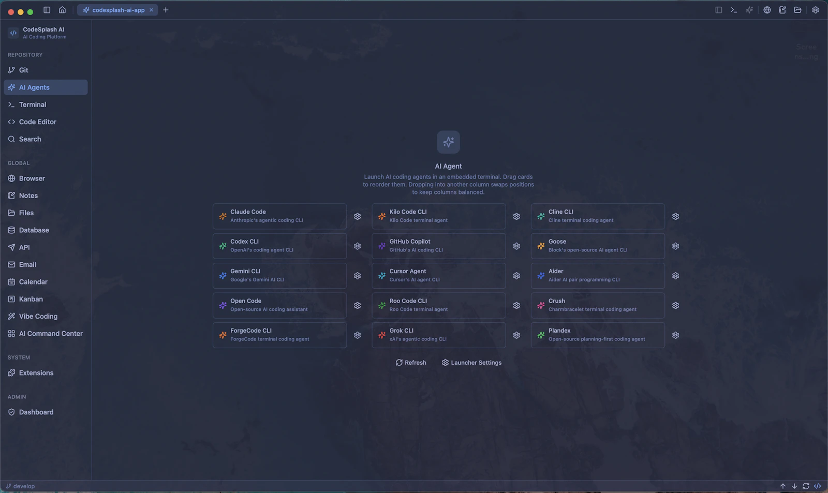Open settings gear for Cursor Agent
The image size is (828, 493).
tap(516, 276)
